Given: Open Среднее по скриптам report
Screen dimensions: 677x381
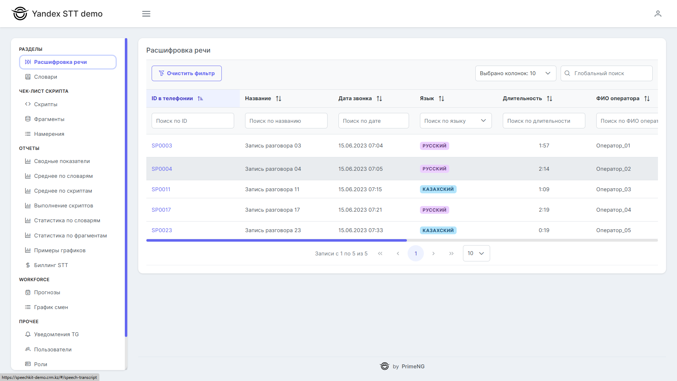Looking at the screenshot, I should point(68,191).
